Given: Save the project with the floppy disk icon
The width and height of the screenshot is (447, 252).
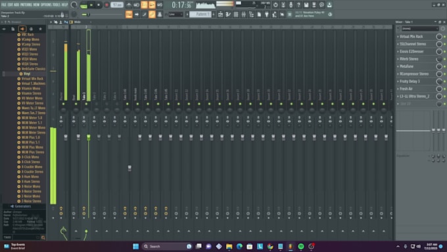Looking at the screenshot, I should (x=306, y=5).
